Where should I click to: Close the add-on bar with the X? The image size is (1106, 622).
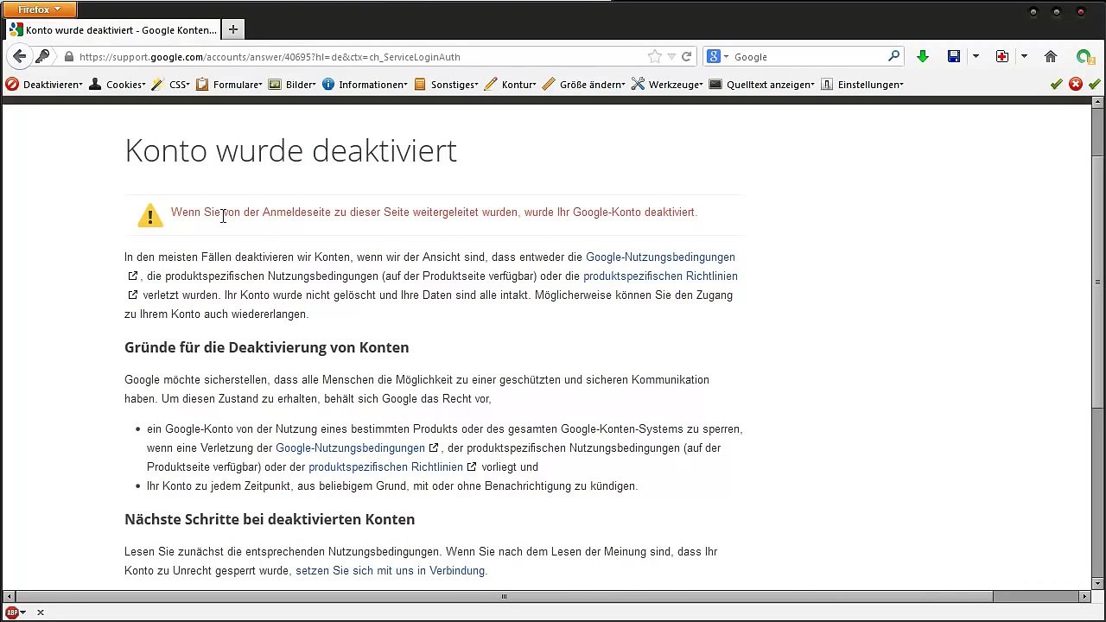coord(40,612)
